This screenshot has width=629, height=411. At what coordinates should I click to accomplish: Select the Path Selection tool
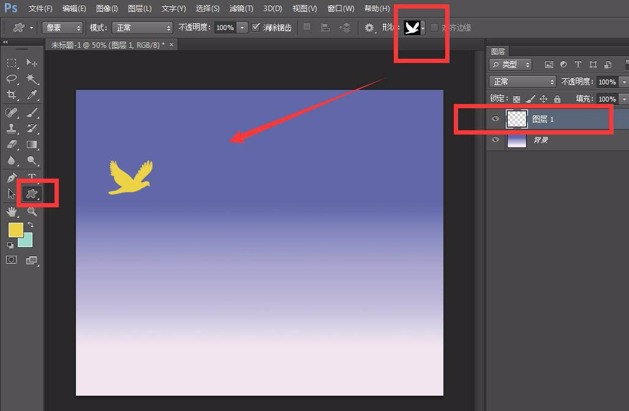click(x=12, y=193)
